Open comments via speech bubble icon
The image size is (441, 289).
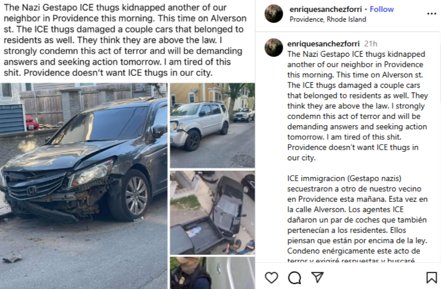point(295,278)
